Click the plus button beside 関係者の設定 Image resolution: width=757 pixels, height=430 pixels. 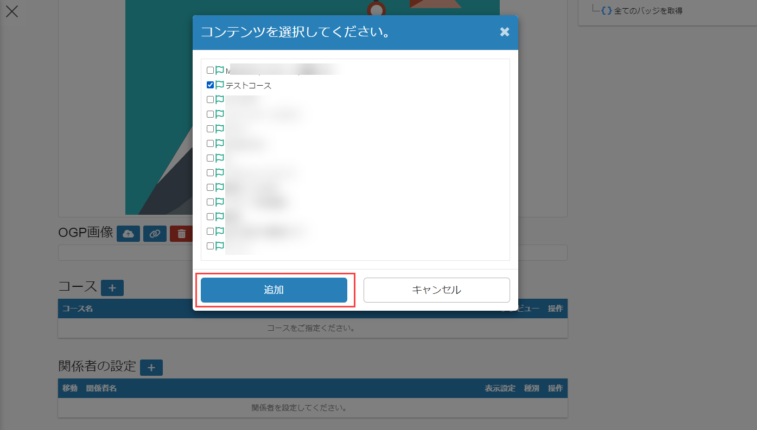coord(151,368)
